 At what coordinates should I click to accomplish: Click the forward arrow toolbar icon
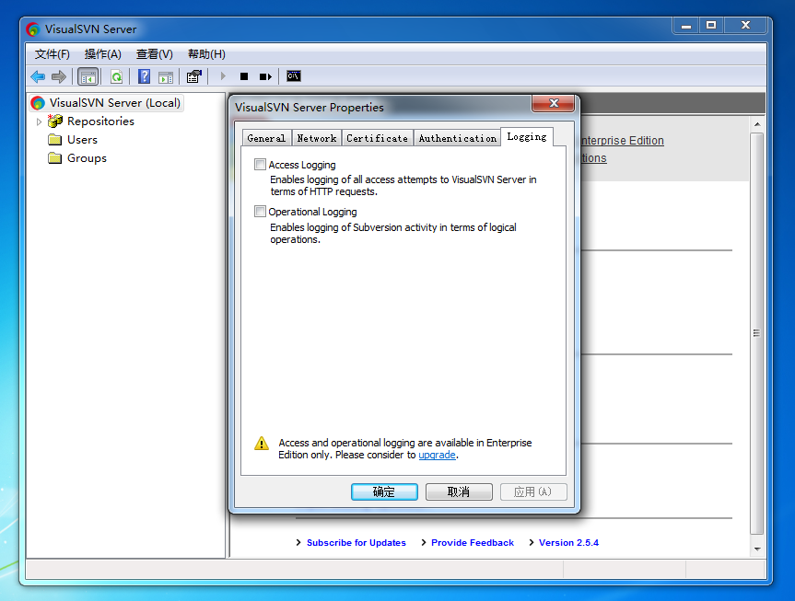[x=59, y=76]
